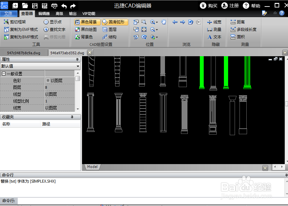Select the 距离 measure tool
The width and height of the screenshot is (288, 206).
[238, 22]
